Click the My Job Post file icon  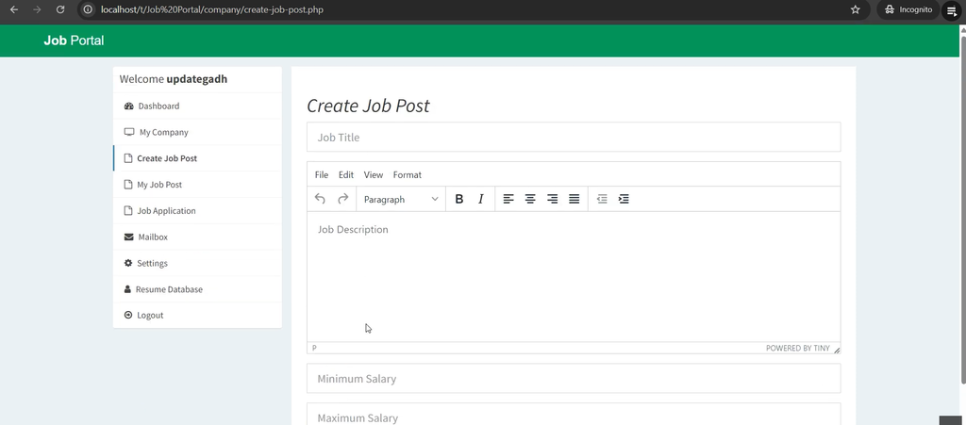point(128,185)
